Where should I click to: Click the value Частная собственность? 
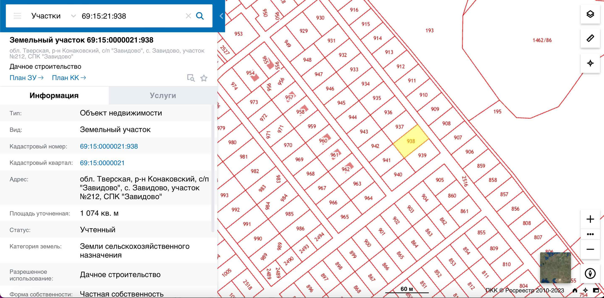point(122,294)
